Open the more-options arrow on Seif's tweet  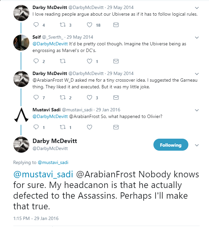[x=197, y=37]
